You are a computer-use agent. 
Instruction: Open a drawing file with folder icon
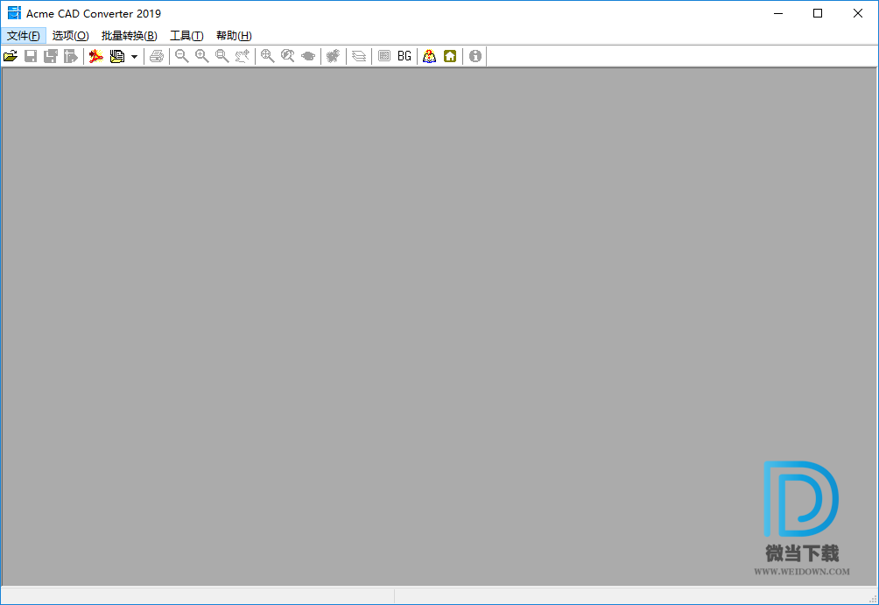11,56
